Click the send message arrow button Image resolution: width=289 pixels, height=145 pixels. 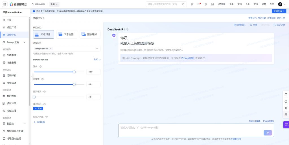[268, 133]
